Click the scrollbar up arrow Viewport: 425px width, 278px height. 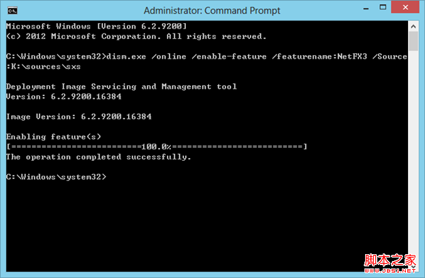[x=413, y=25]
